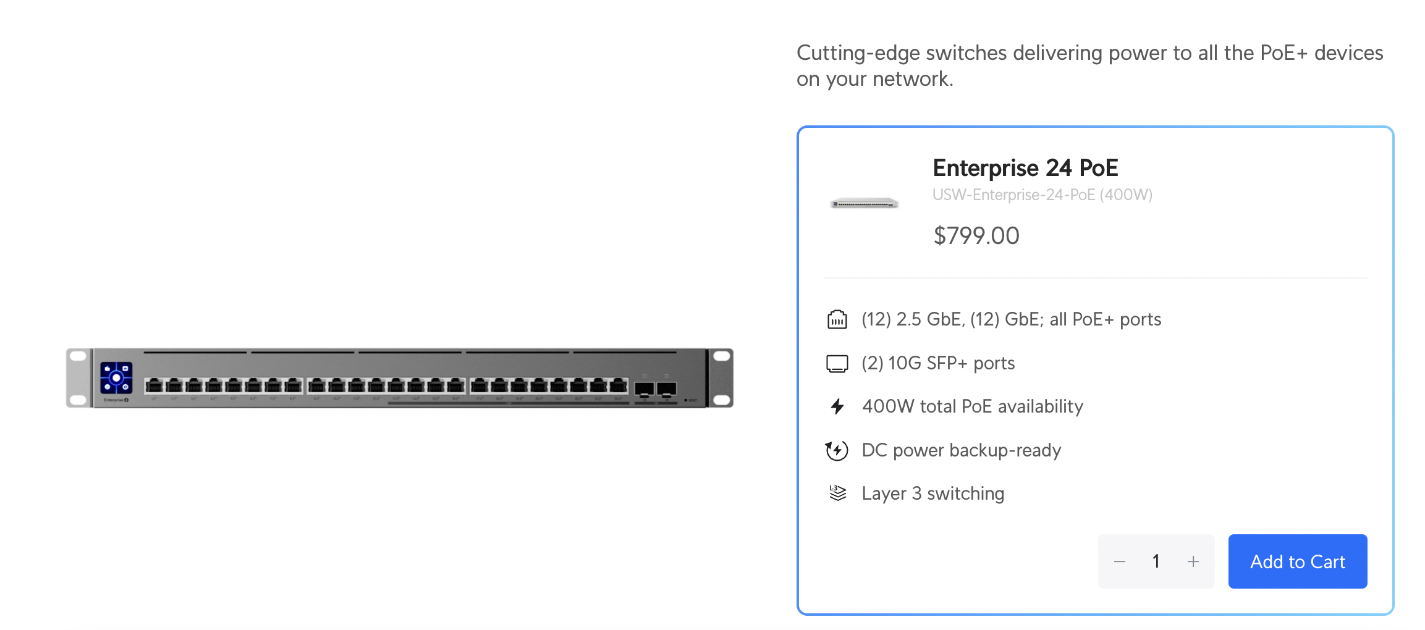1425x630 pixels.
Task: Increase quantity with the plus button
Action: (x=1193, y=561)
